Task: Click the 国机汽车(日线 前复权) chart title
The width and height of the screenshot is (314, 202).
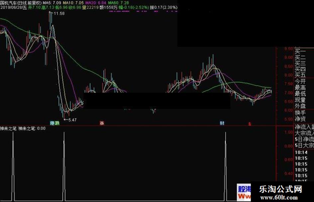Action: 21,3
